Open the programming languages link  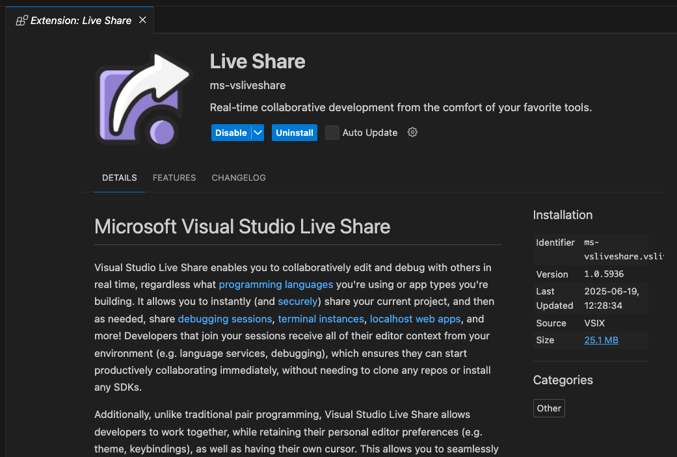coord(276,284)
